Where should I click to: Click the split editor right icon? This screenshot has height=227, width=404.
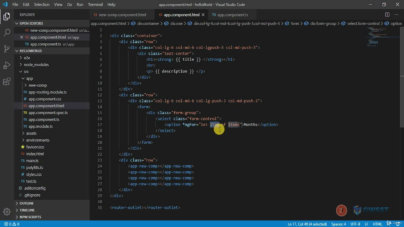[387, 15]
